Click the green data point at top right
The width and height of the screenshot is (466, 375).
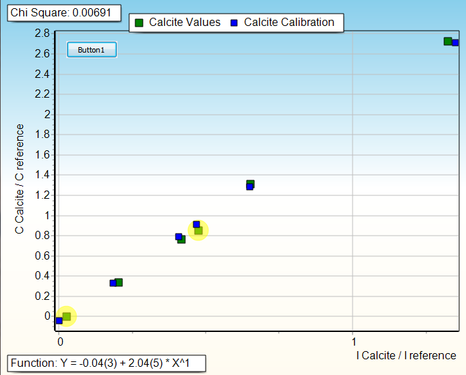point(448,41)
